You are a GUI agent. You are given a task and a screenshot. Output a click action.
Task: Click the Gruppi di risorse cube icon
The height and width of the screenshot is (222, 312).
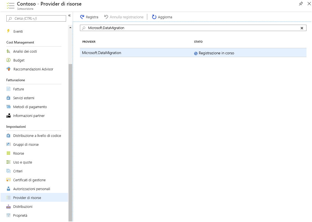8,144
